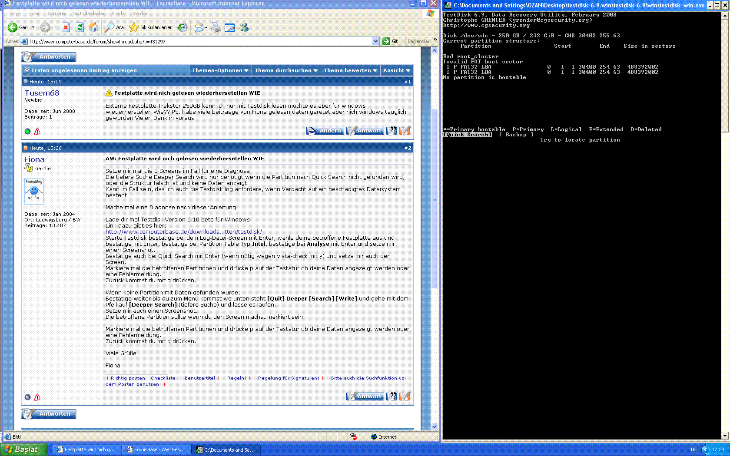Refresh the forum page using the reload icon
Image resolution: width=730 pixels, height=456 pixels.
coord(80,27)
